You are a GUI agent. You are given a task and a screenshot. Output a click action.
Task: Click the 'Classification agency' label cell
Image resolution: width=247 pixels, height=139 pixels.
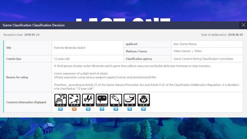coord(147,59)
